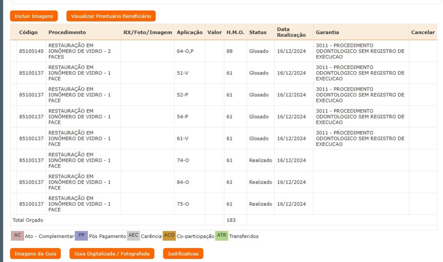Click the Incluir Imagens button
This screenshot has width=443, height=262.
pyautogui.click(x=34, y=16)
